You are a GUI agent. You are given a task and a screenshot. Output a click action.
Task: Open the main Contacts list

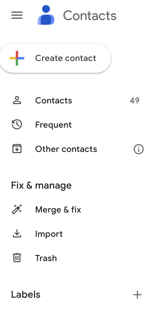pyautogui.click(x=54, y=100)
